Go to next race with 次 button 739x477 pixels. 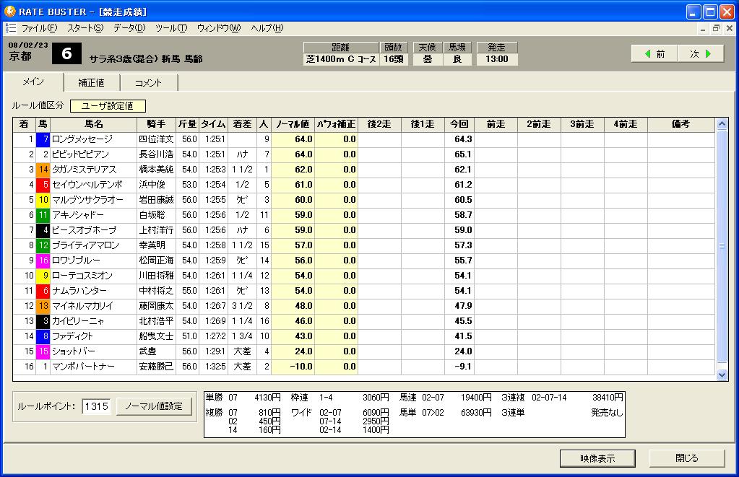point(701,54)
